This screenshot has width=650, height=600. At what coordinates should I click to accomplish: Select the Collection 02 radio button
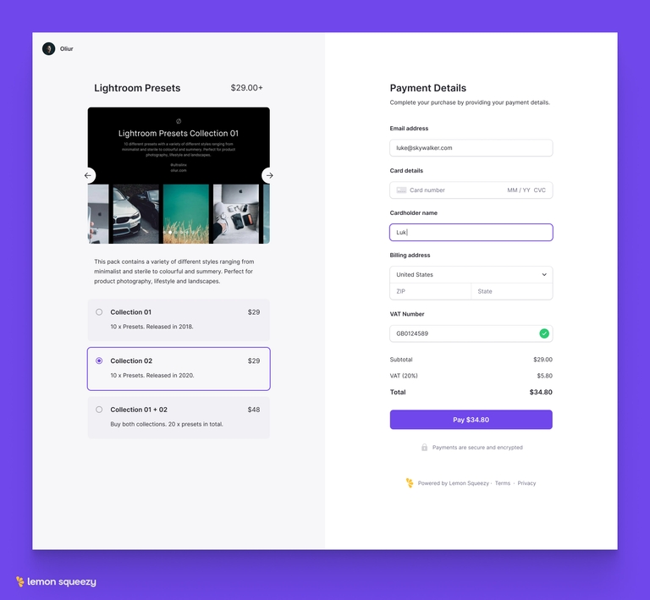tap(99, 361)
